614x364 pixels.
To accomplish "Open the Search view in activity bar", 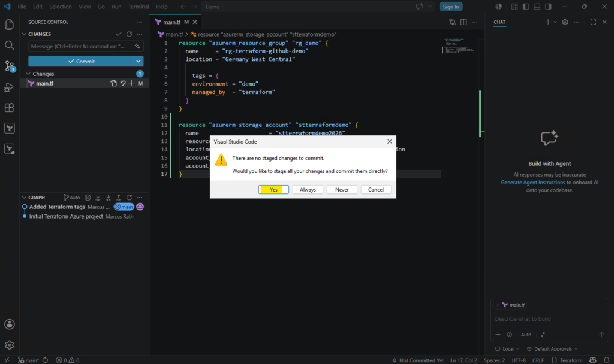I will (x=9, y=45).
